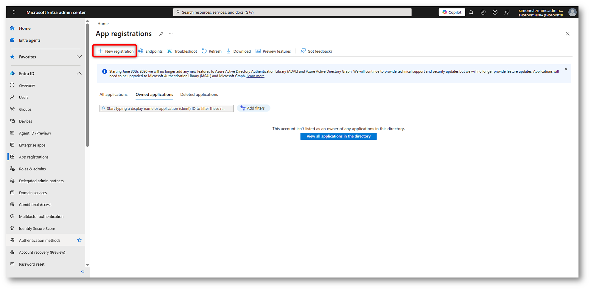Click the Home house icon in sidebar

pyautogui.click(x=12, y=28)
